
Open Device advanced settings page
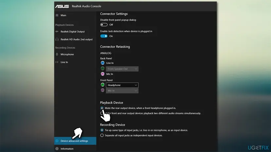point(75,141)
